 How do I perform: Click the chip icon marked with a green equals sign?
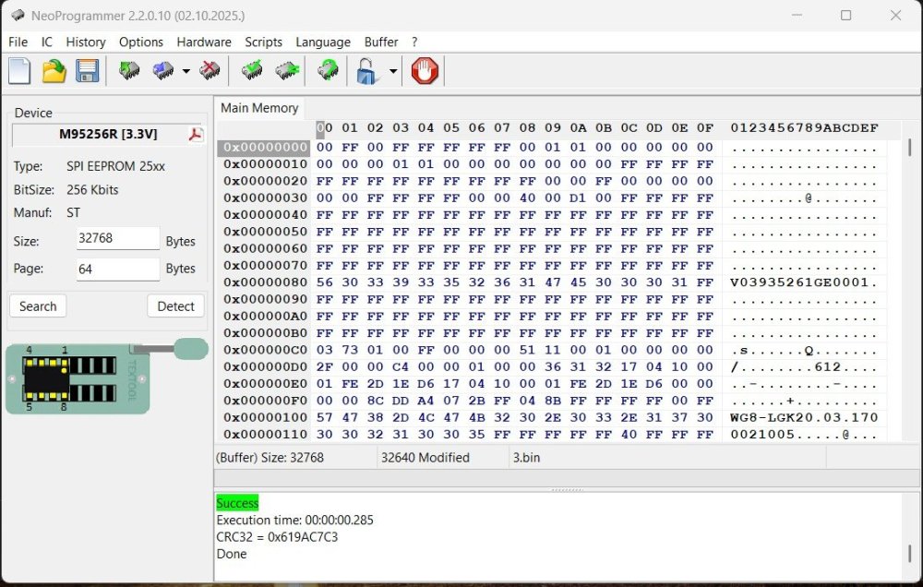287,71
